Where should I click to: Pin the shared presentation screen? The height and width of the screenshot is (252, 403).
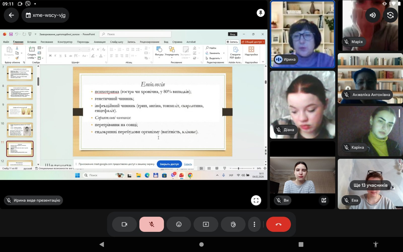click(260, 13)
